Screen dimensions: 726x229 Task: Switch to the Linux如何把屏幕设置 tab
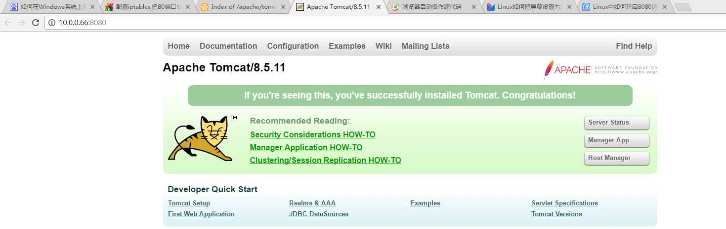[x=530, y=7]
